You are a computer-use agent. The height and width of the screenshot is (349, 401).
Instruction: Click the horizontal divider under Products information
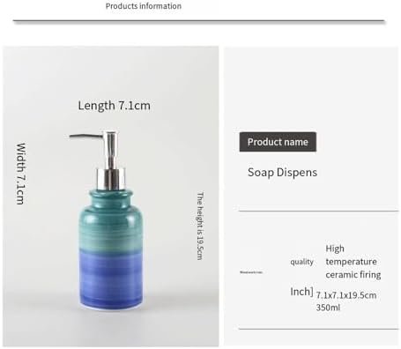pyautogui.click(x=199, y=21)
